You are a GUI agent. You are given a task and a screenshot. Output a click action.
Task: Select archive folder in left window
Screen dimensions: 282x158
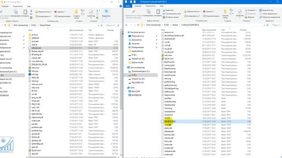tap(34, 35)
